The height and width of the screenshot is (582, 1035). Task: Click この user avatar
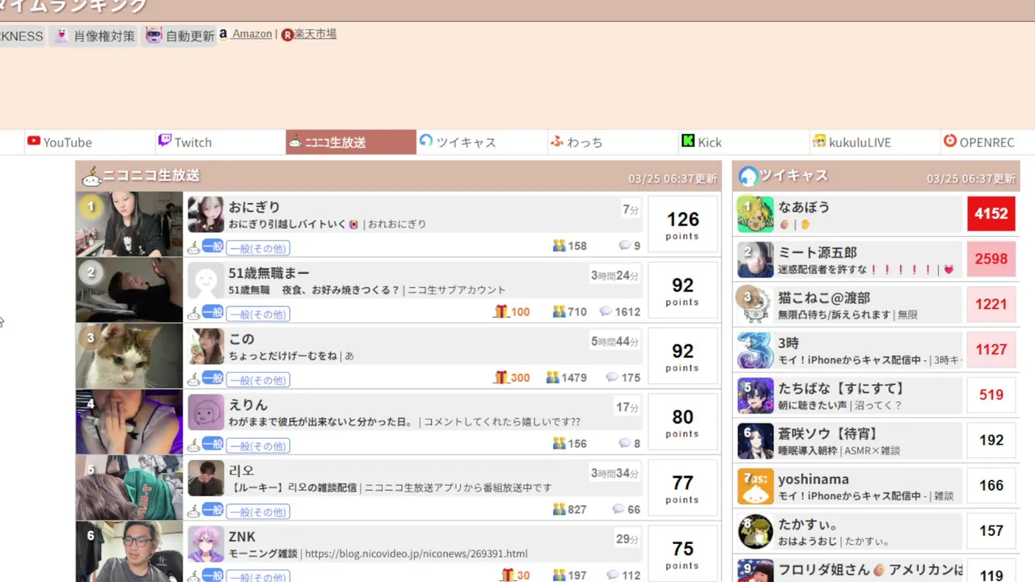205,346
